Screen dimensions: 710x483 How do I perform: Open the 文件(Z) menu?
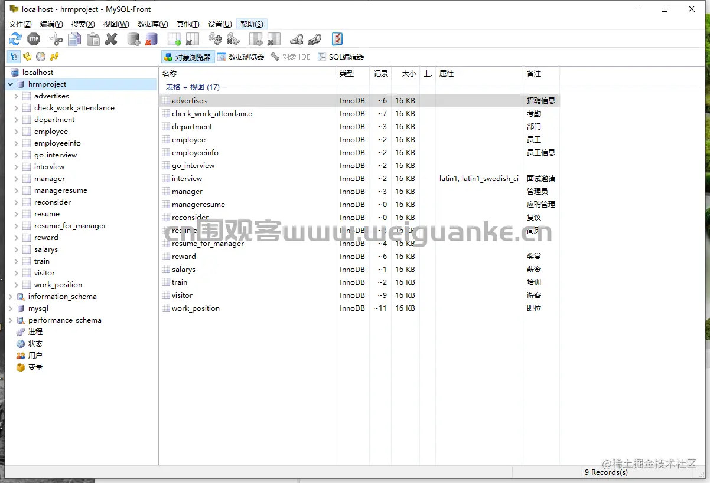(20, 24)
